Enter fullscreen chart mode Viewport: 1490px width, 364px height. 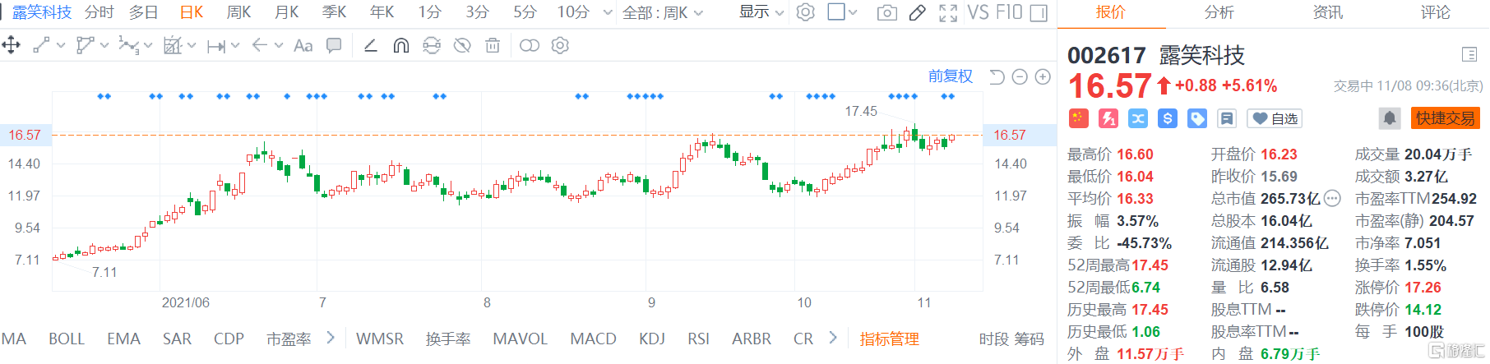coord(948,12)
